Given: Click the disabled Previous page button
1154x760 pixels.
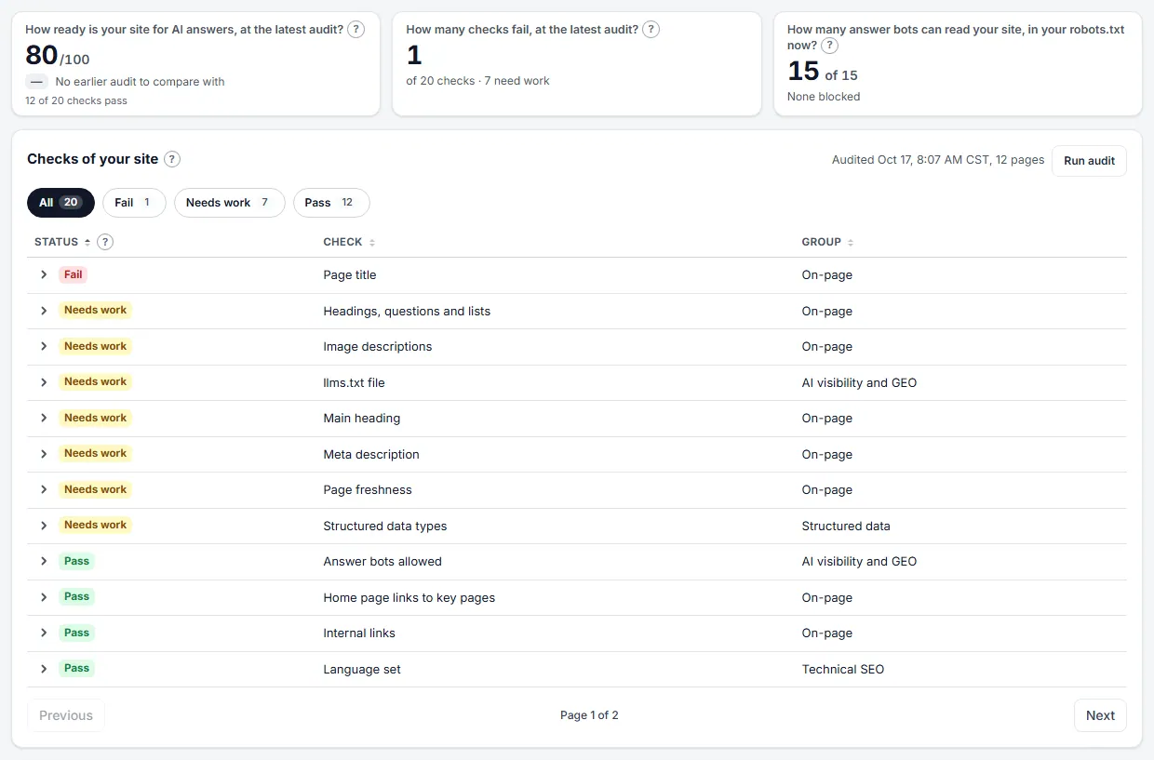Looking at the screenshot, I should (66, 715).
